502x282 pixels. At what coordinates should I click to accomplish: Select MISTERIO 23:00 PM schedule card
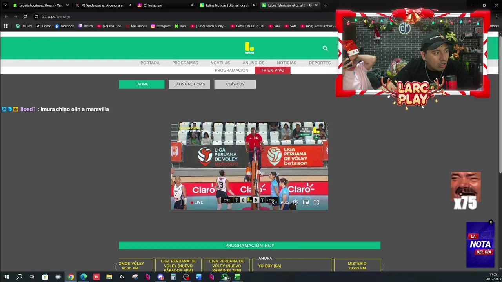click(357, 266)
